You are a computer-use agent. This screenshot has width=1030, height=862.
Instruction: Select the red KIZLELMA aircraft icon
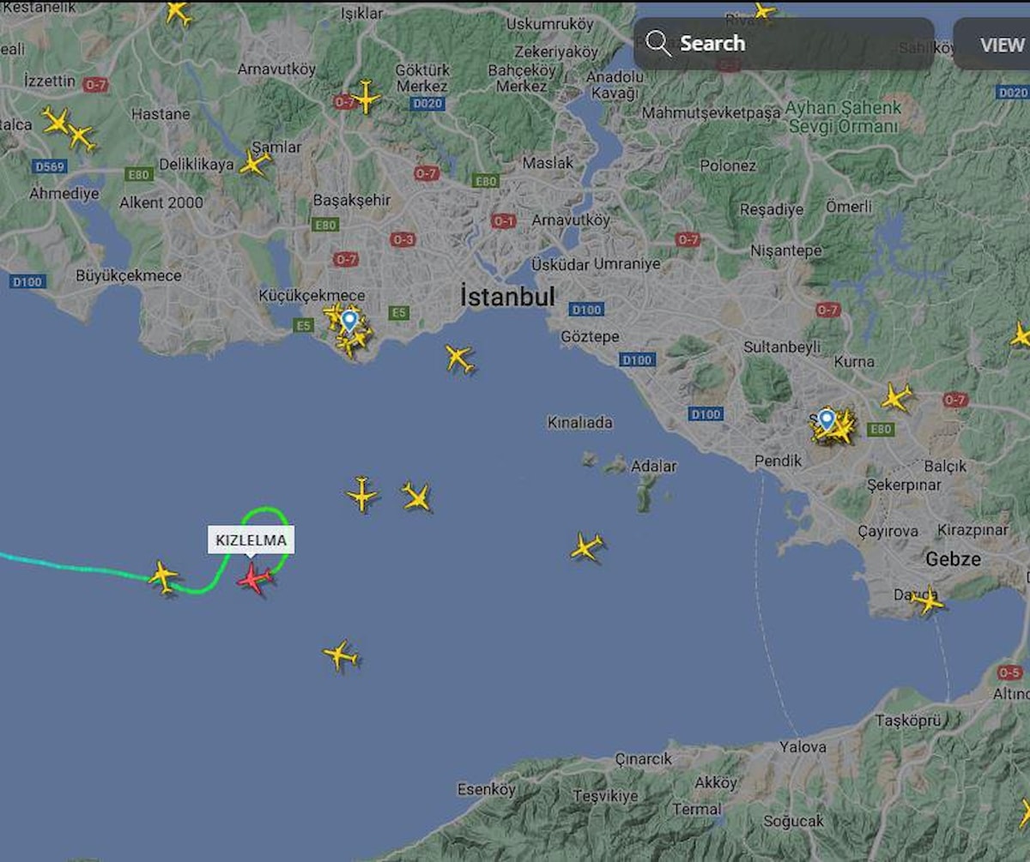click(x=255, y=579)
